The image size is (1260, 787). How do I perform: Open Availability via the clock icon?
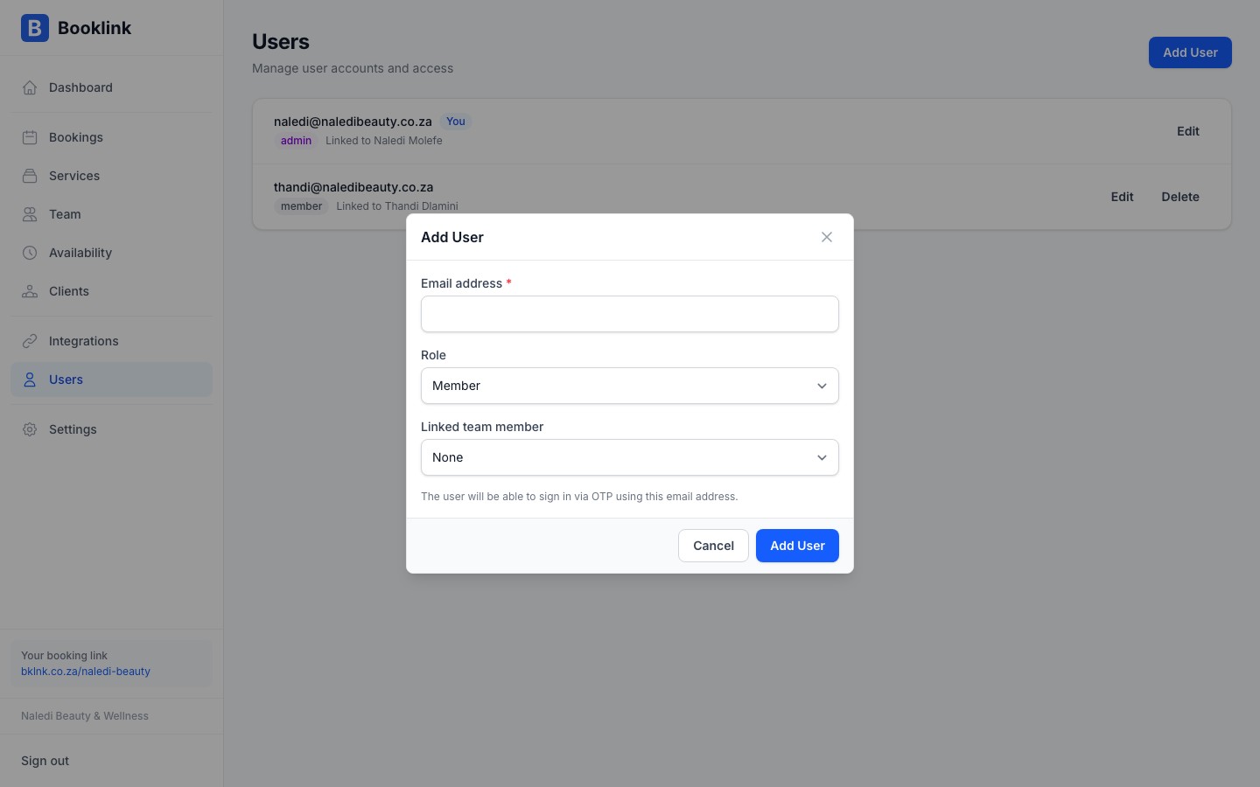tap(30, 253)
